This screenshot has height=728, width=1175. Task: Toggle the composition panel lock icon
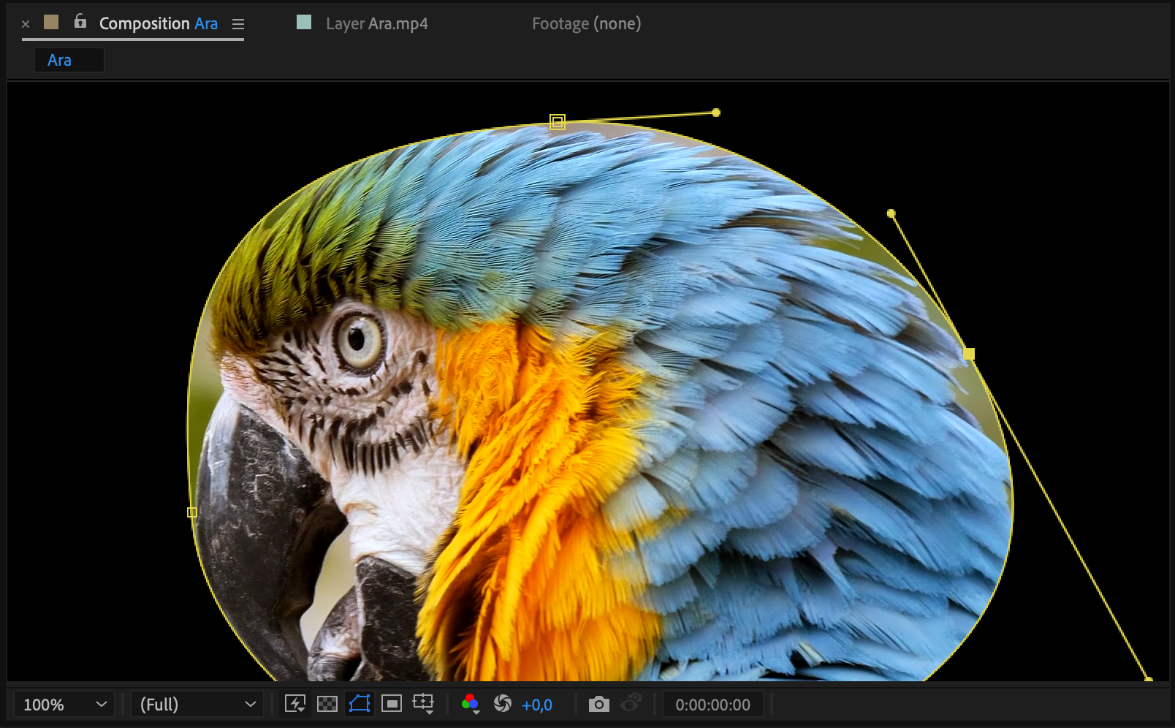(80, 22)
